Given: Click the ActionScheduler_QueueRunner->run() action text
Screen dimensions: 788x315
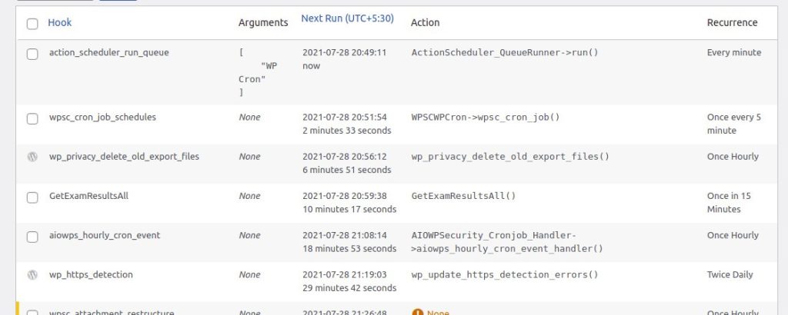Looking at the screenshot, I should [x=505, y=53].
